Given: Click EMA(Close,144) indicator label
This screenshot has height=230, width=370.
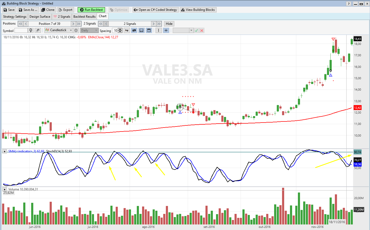Looking at the screenshot, I should click(x=103, y=37).
